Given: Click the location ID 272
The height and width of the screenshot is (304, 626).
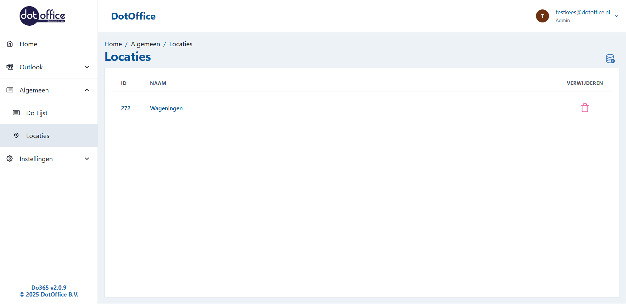Looking at the screenshot, I should [126, 108].
